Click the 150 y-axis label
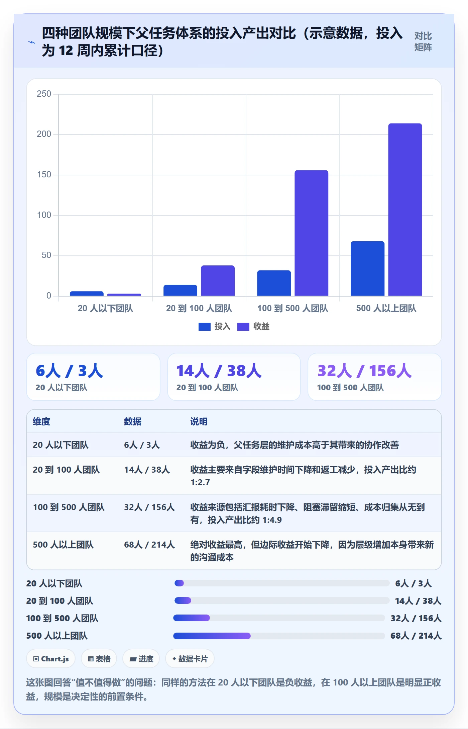 (44, 174)
